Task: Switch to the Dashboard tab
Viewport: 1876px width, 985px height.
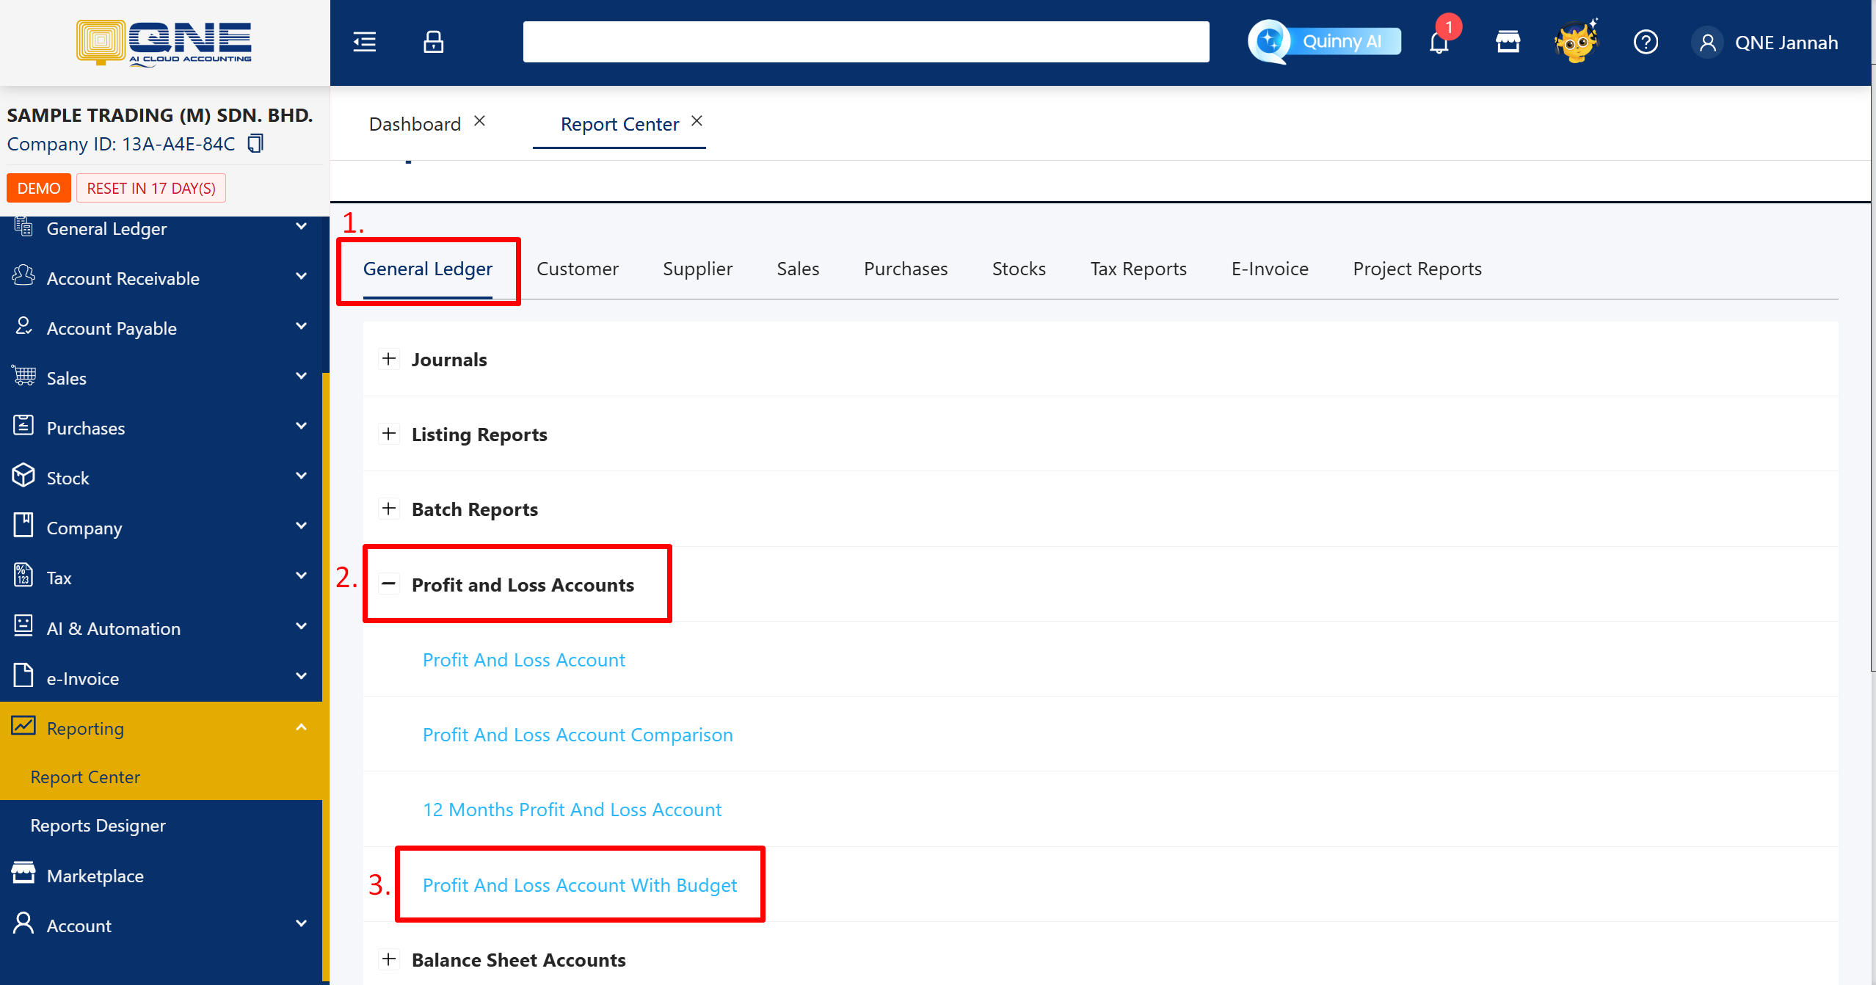Action: click(x=415, y=124)
